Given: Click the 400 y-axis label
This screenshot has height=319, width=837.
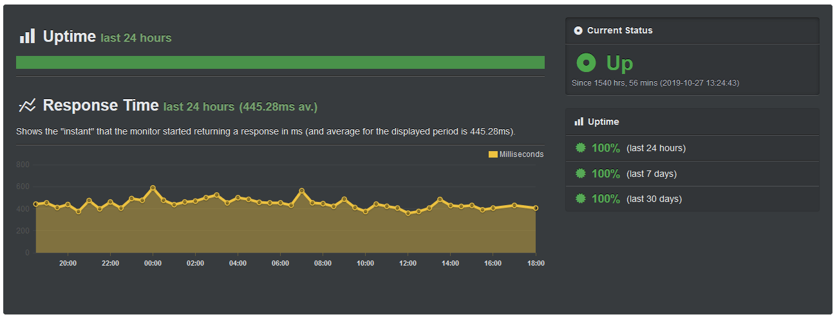Looking at the screenshot, I should (x=23, y=208).
